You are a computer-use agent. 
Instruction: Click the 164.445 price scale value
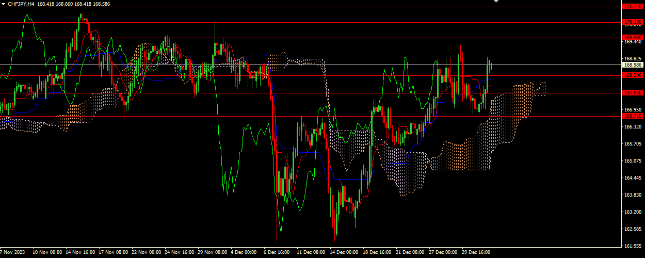pyautogui.click(x=633, y=178)
